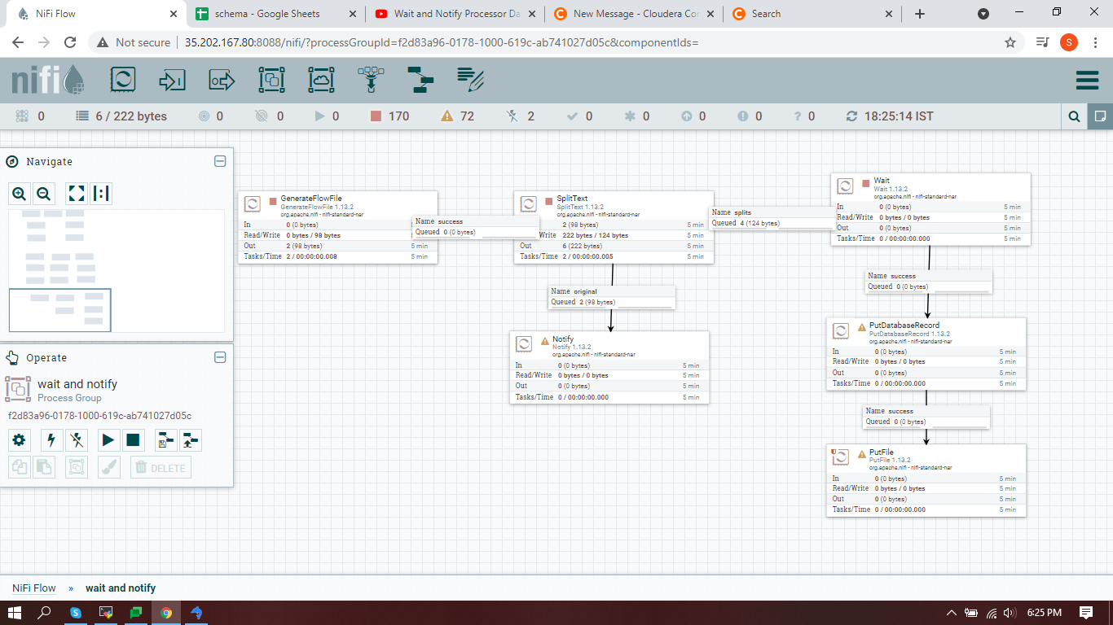The height and width of the screenshot is (625, 1113).
Task: Click the Template icon in toolbar
Action: tap(420, 80)
